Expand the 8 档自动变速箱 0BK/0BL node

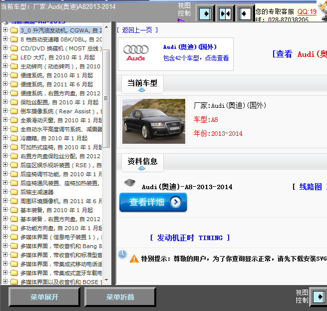[5, 39]
